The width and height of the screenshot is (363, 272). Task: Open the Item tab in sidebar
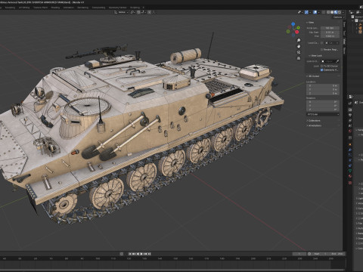pyautogui.click(x=344, y=24)
